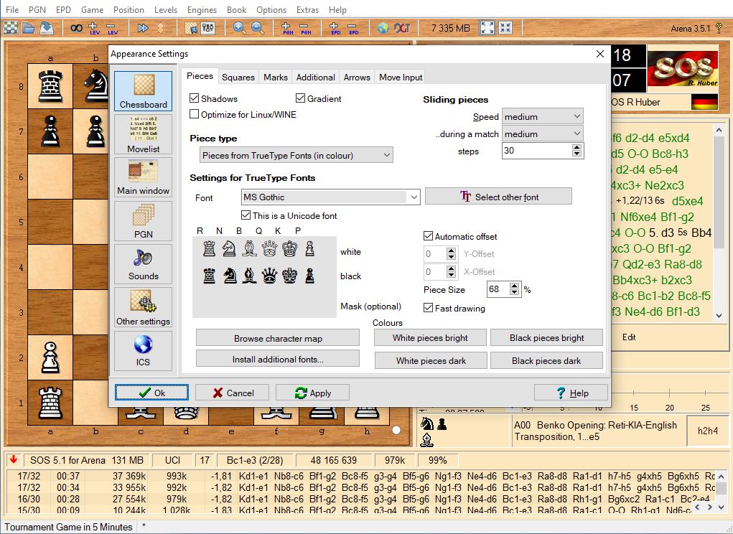This screenshot has height=534, width=733.
Task: Open the Engines menu
Action: [202, 10]
